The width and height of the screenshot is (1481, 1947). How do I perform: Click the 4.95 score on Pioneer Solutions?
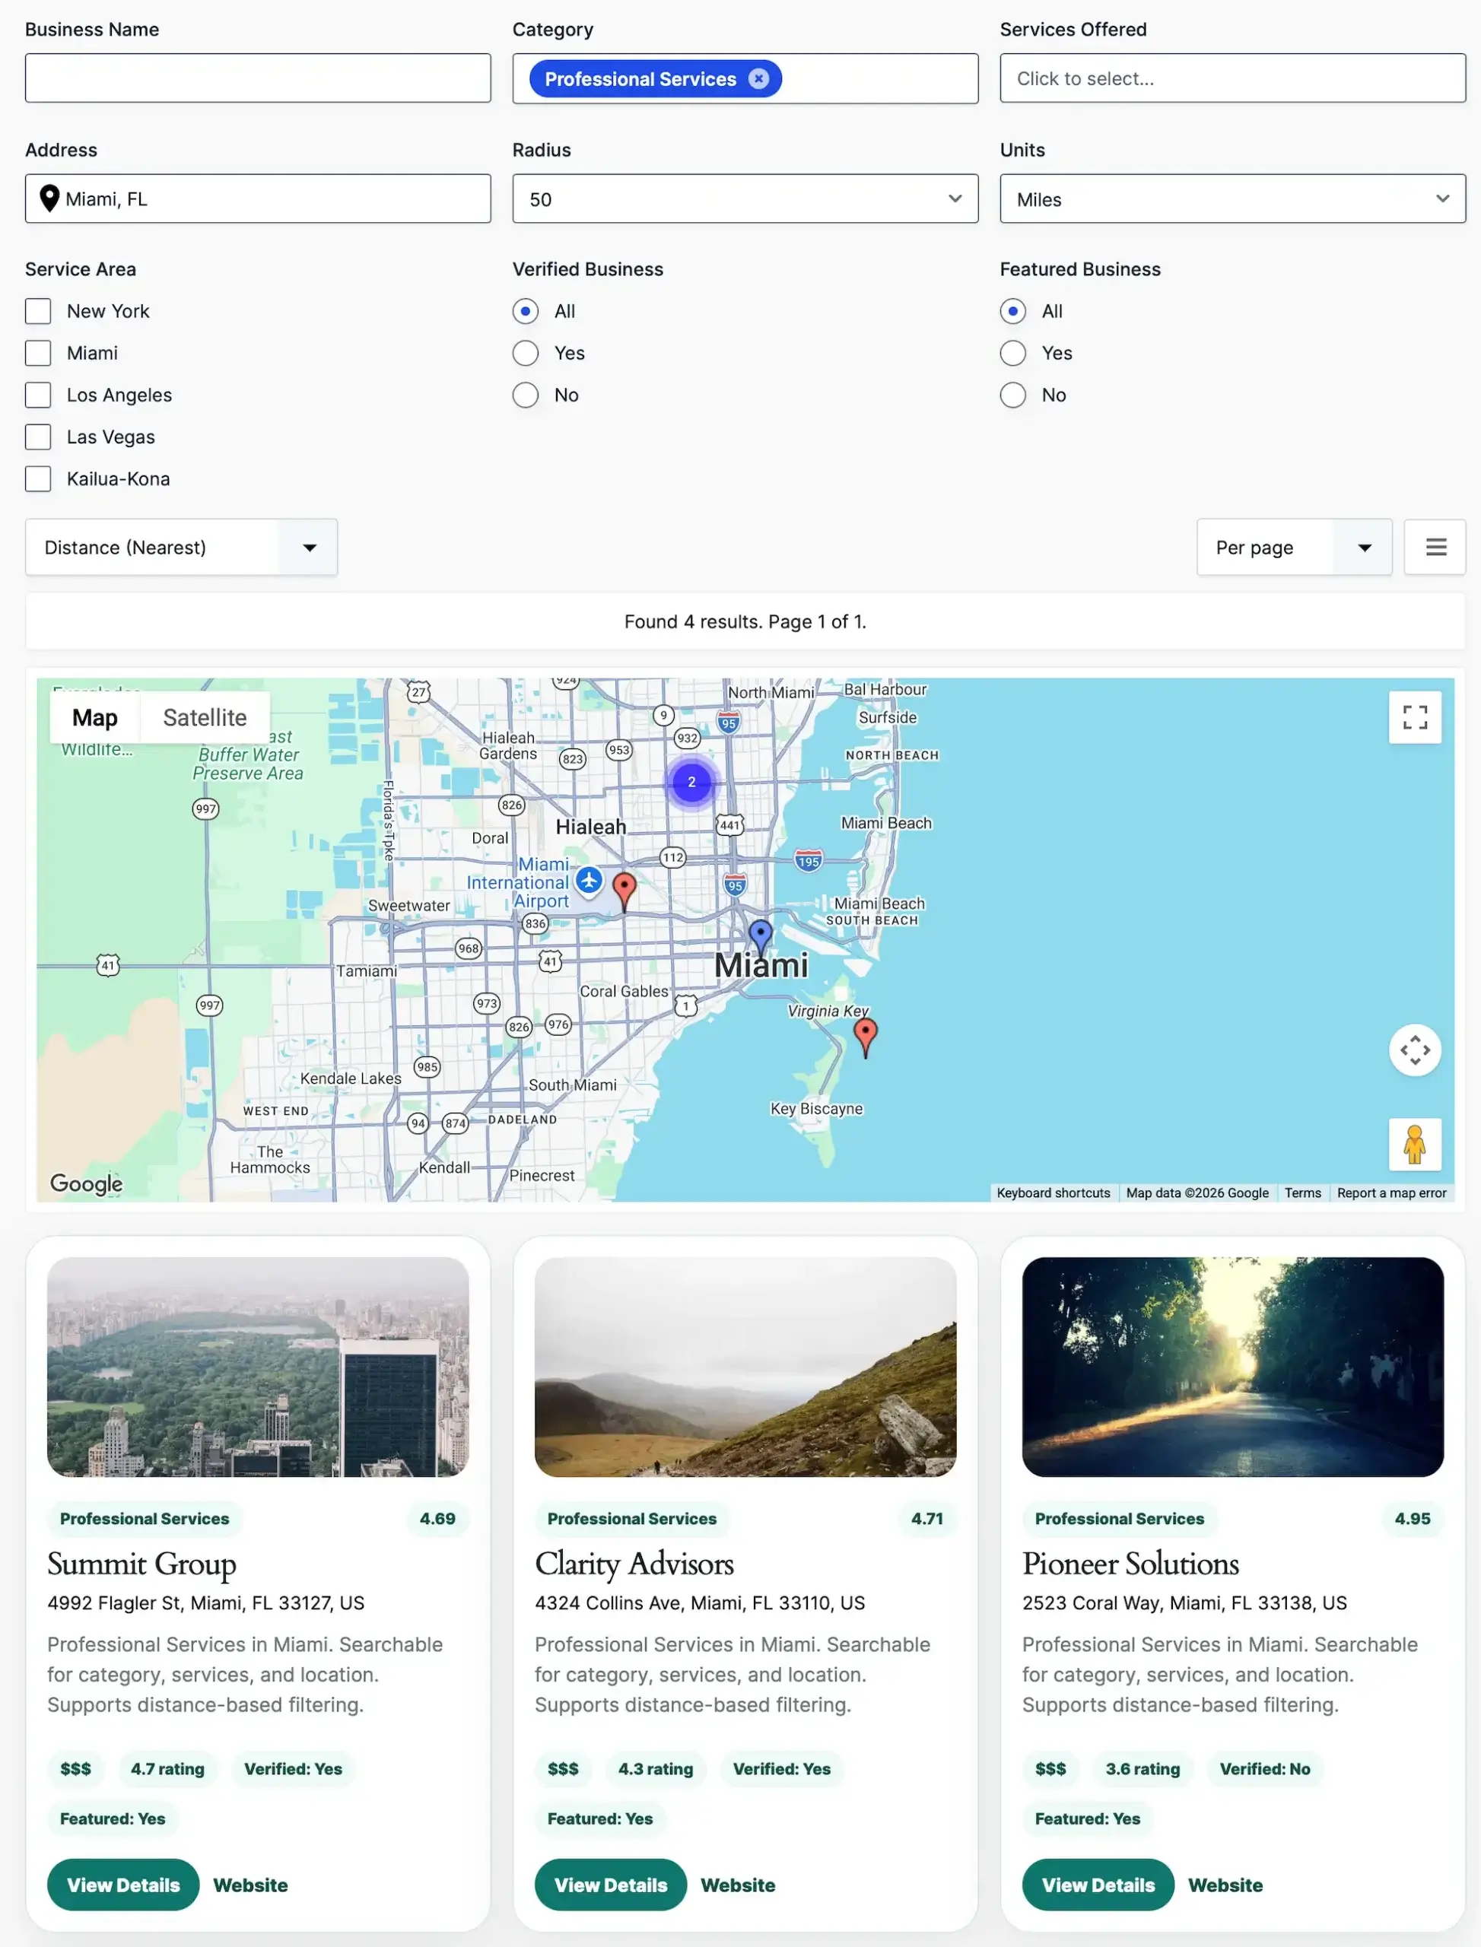1413,1518
